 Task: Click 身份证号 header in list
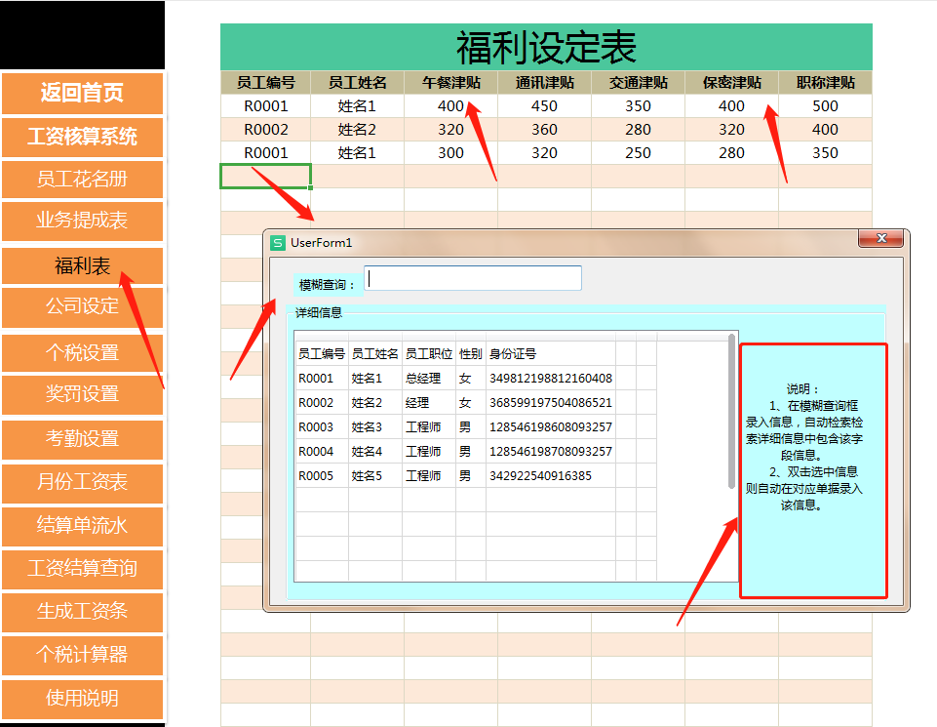[513, 354]
